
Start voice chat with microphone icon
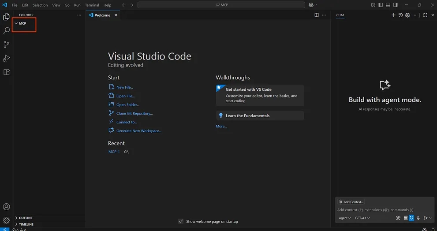pyautogui.click(x=418, y=218)
